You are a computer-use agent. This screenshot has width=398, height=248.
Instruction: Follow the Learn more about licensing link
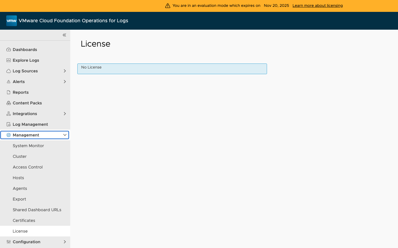pyautogui.click(x=317, y=6)
